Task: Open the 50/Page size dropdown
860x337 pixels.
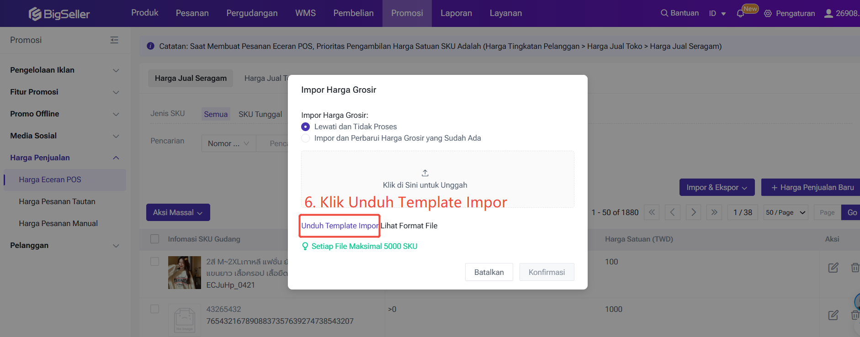Action: 786,212
